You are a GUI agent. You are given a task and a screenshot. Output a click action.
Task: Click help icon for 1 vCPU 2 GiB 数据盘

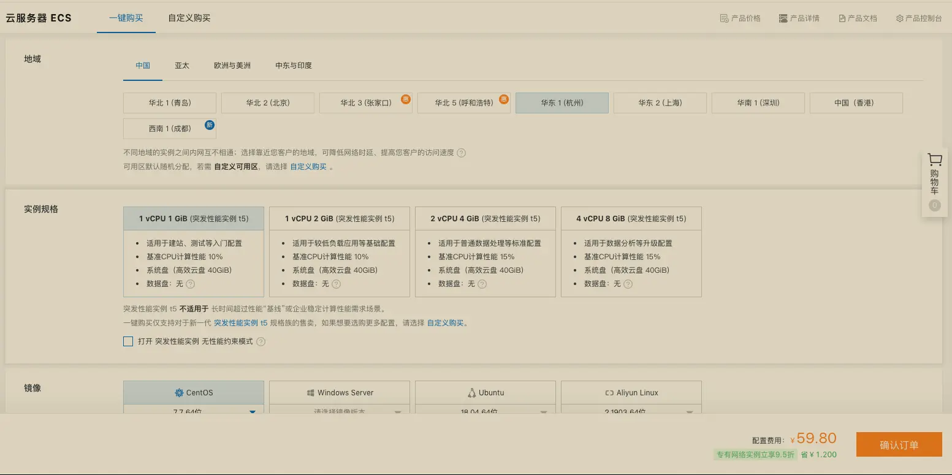point(337,284)
